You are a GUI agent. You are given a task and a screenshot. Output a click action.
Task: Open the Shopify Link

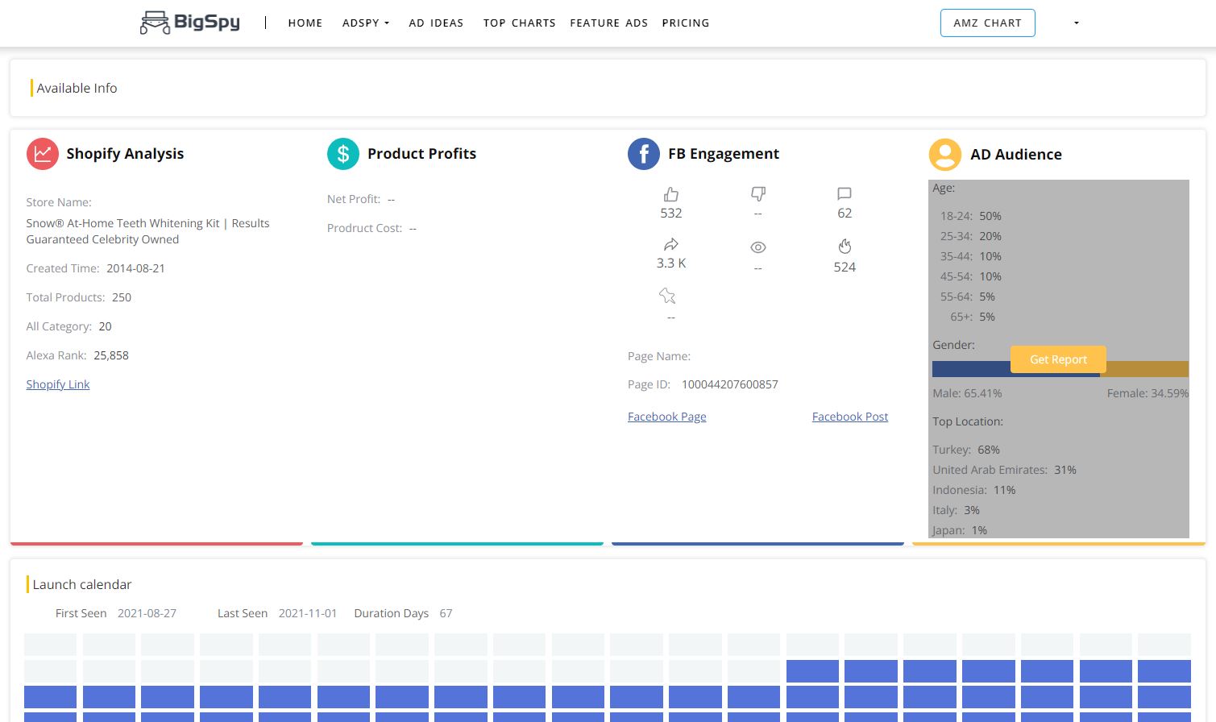[x=57, y=384]
